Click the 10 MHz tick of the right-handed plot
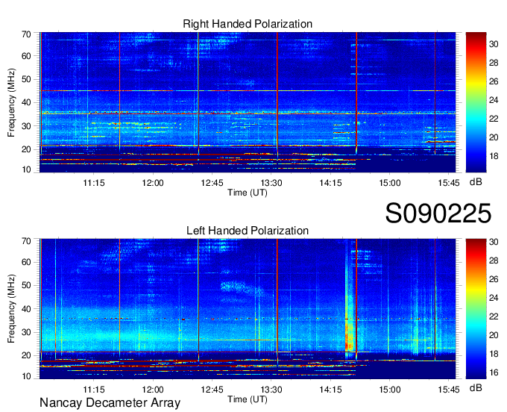The image size is (507, 412). pos(26,169)
